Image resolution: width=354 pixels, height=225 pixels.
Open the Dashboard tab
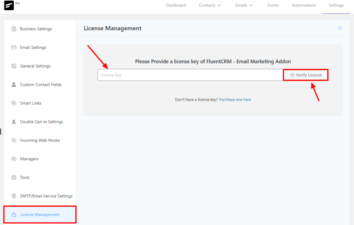point(176,5)
